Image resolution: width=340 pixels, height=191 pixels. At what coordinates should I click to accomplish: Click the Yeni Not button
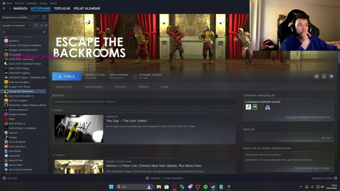[326, 138]
